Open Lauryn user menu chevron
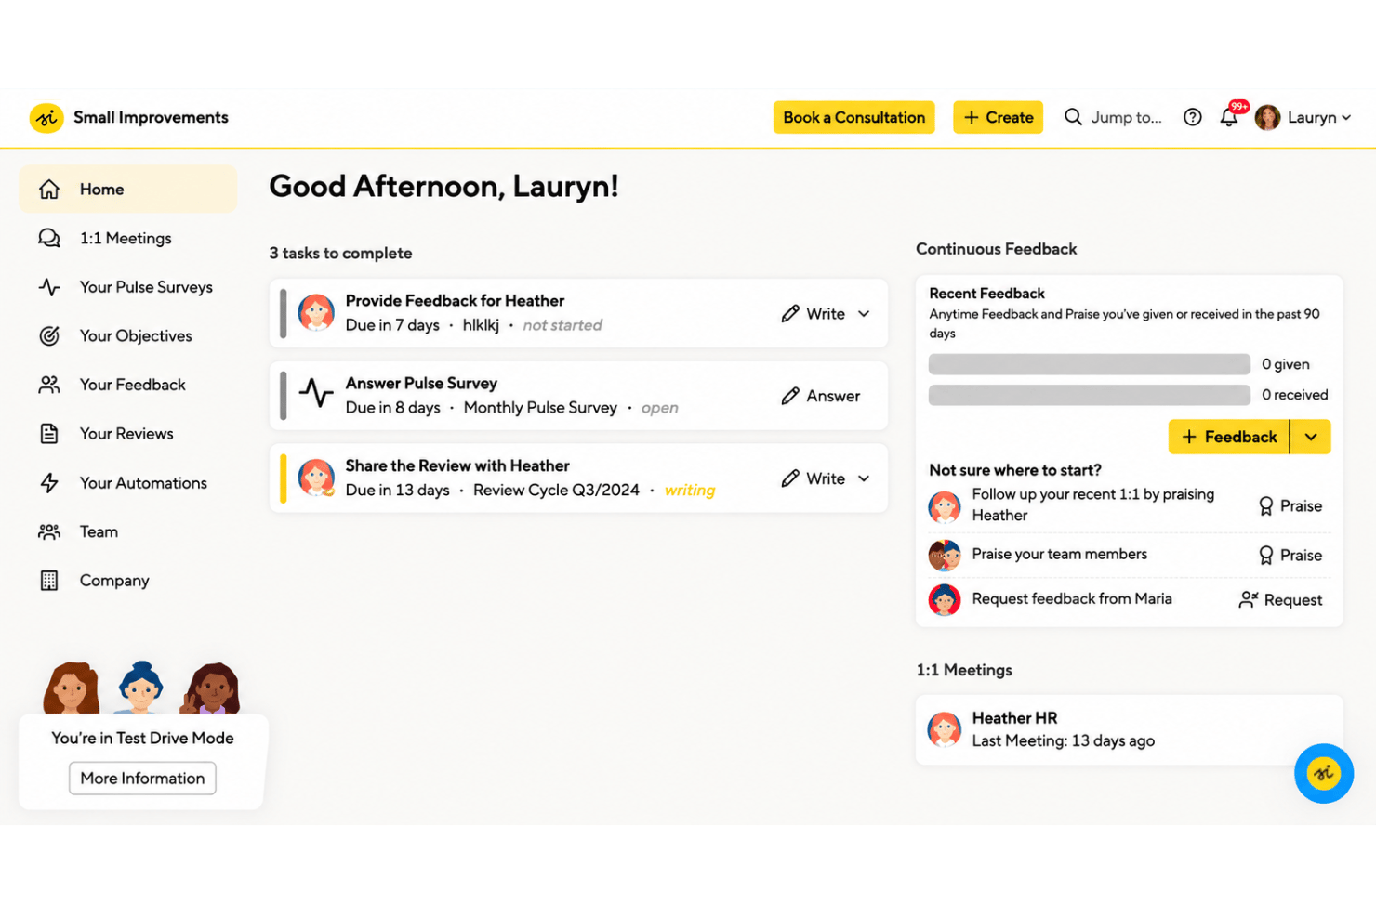This screenshot has height=917, width=1376. click(x=1346, y=118)
